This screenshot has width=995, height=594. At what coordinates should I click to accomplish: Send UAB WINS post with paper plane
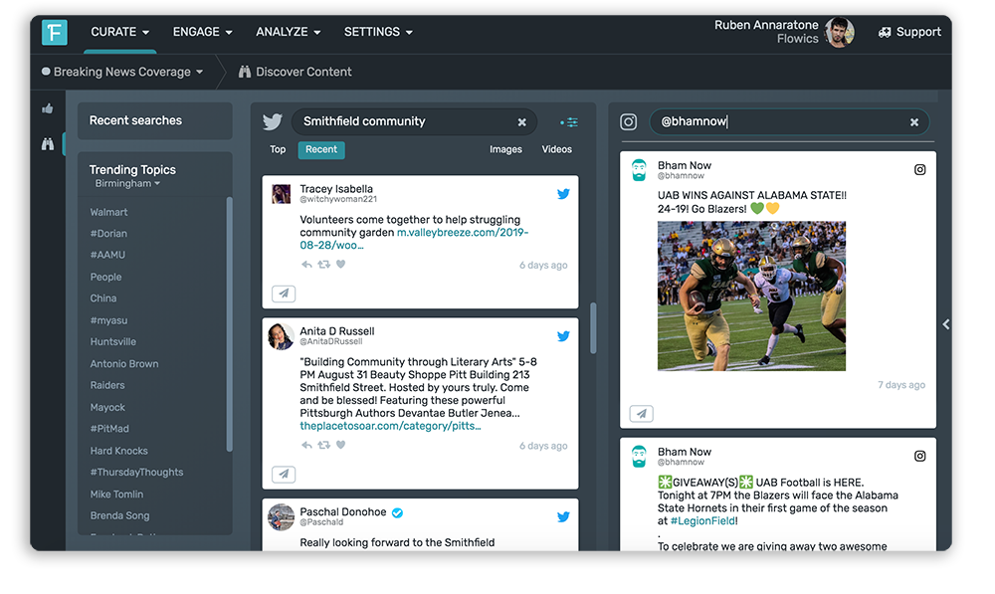tap(642, 414)
